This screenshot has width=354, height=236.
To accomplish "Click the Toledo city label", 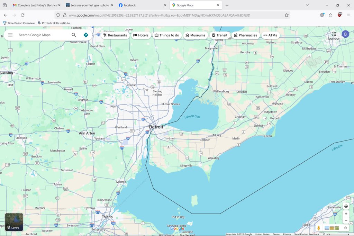I will coord(107,217).
